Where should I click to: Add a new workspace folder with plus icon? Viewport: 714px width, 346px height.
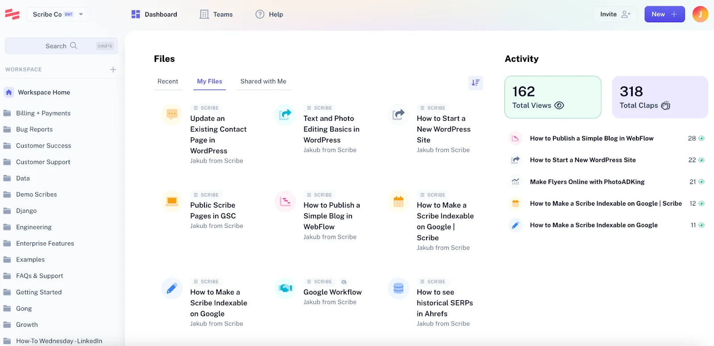click(x=113, y=69)
